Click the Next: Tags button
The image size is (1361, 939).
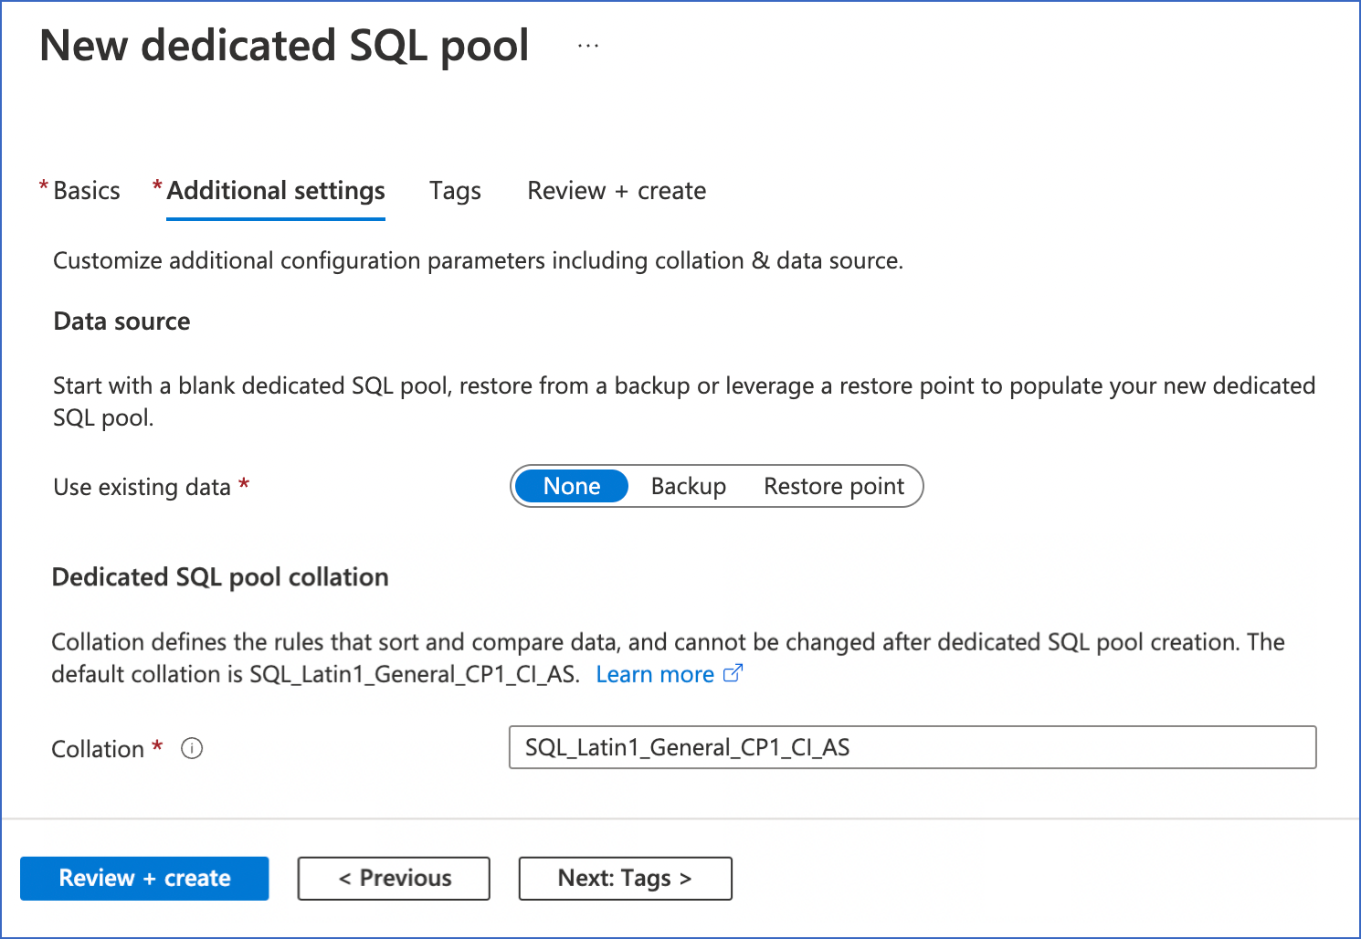pos(626,879)
